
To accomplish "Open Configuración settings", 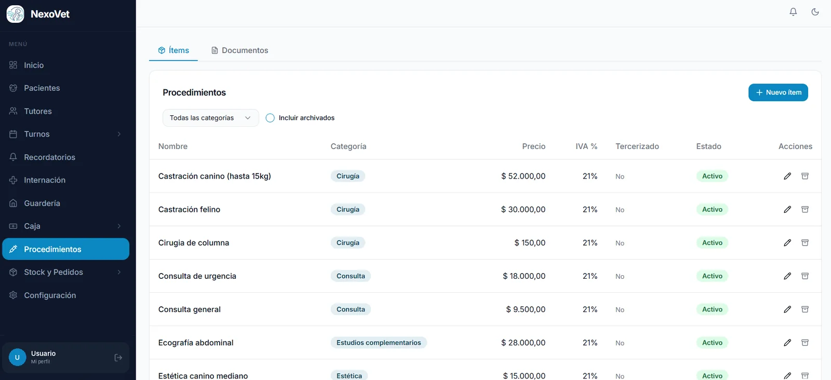I will tap(65, 295).
